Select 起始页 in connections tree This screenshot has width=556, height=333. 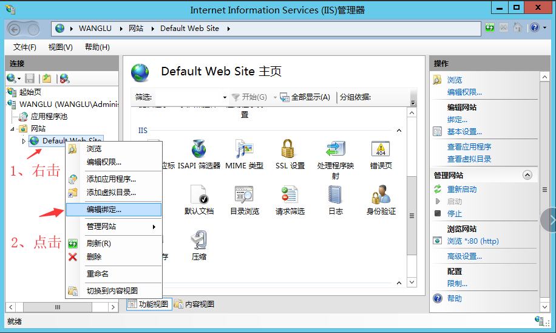coord(30,92)
